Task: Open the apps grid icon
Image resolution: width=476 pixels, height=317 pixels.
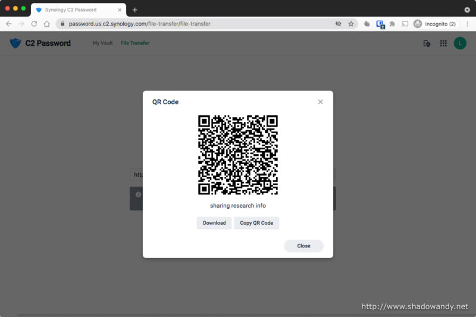Action: pyautogui.click(x=443, y=43)
